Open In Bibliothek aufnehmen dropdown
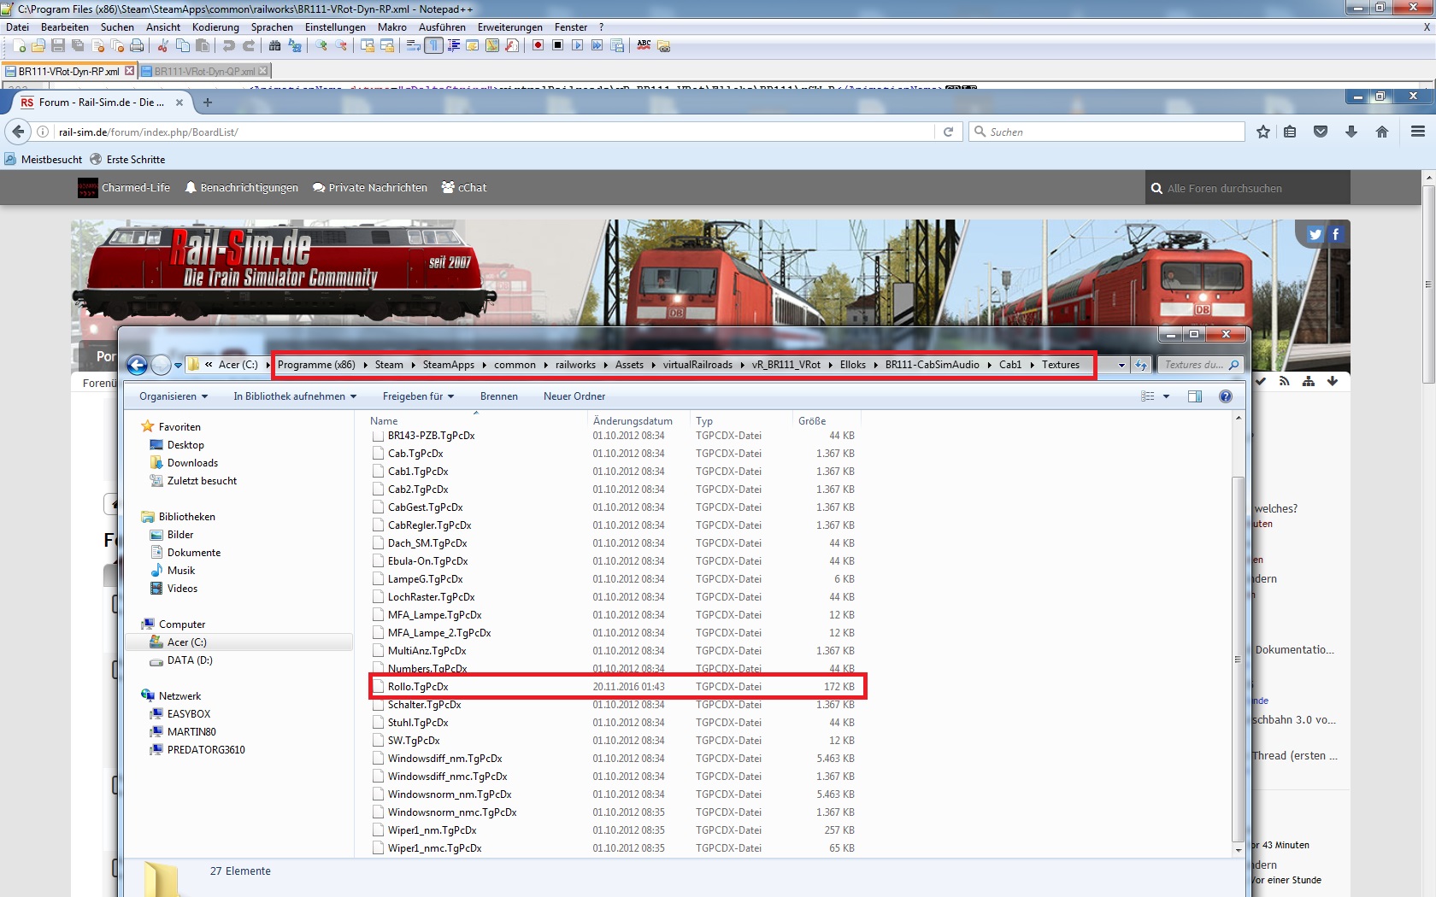The height and width of the screenshot is (897, 1436). [x=295, y=396]
